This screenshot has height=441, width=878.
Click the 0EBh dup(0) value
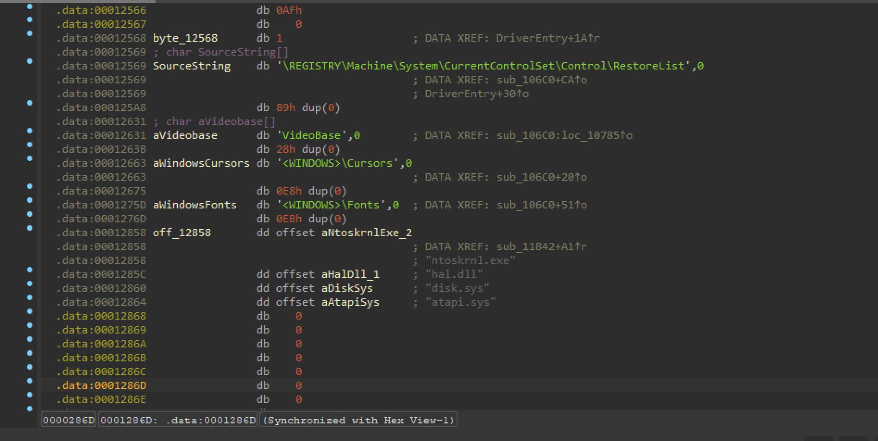point(311,219)
